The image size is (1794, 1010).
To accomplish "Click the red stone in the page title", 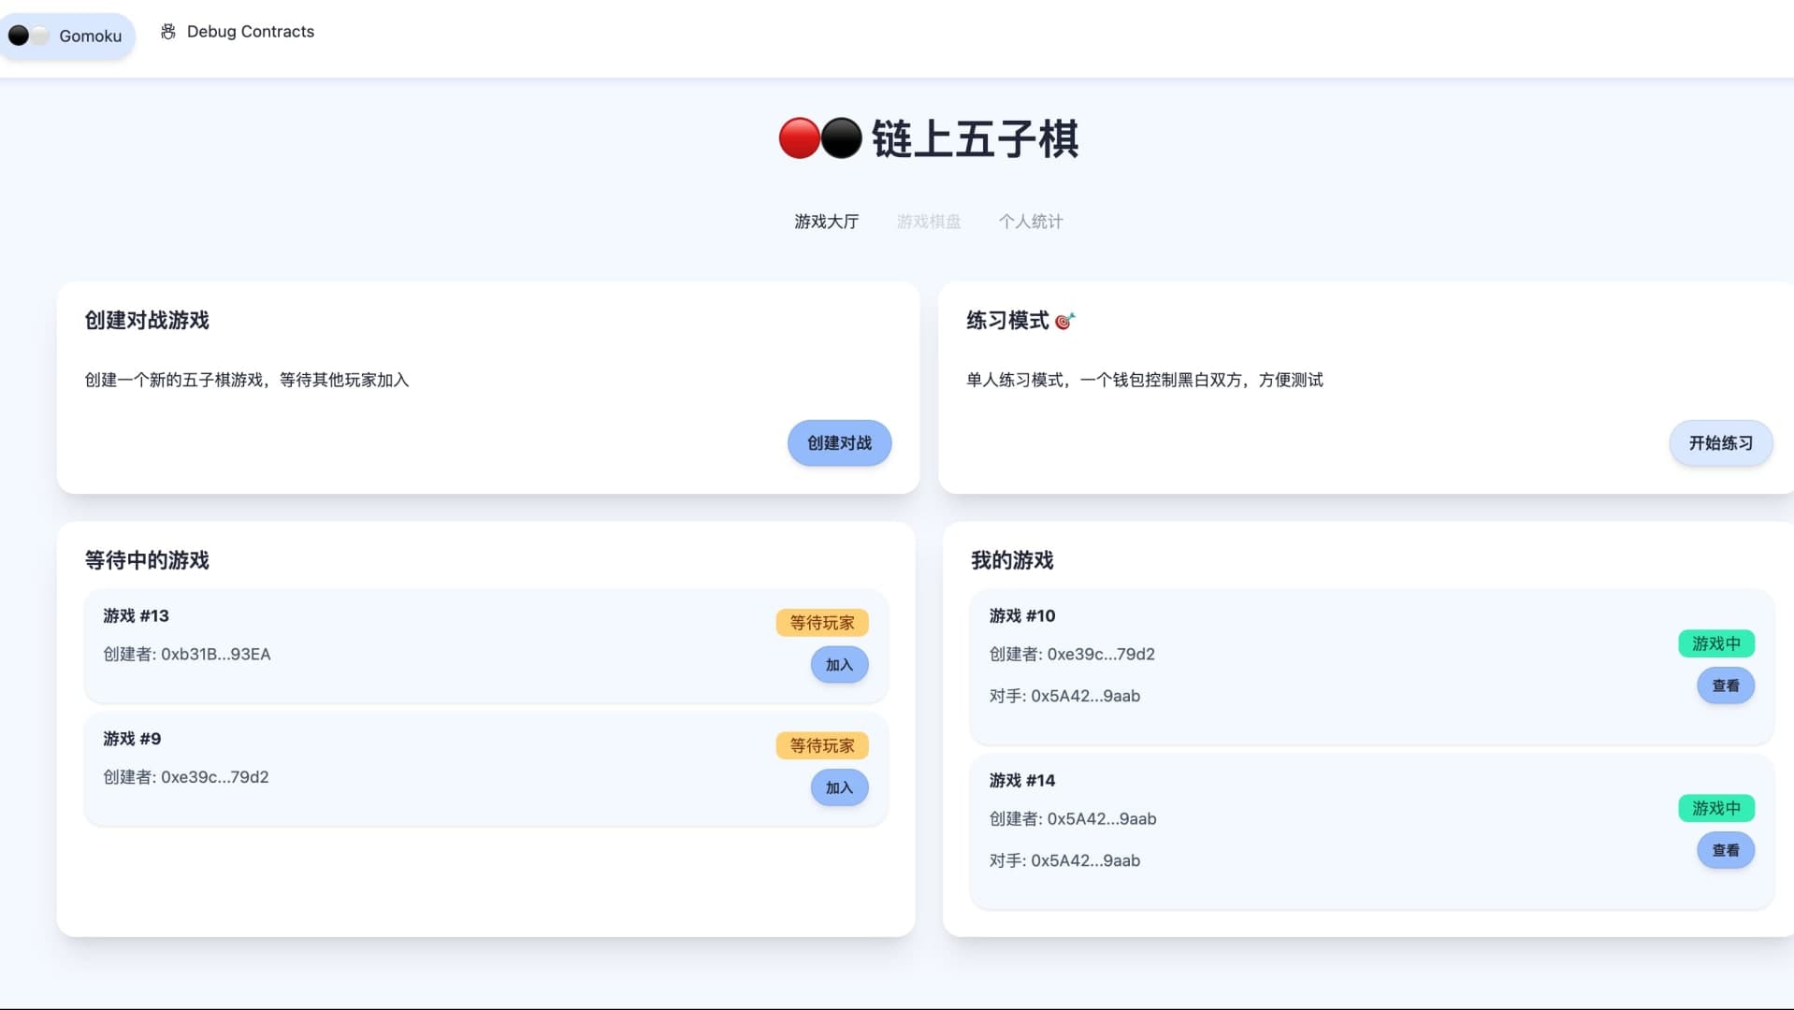I will tap(801, 138).
